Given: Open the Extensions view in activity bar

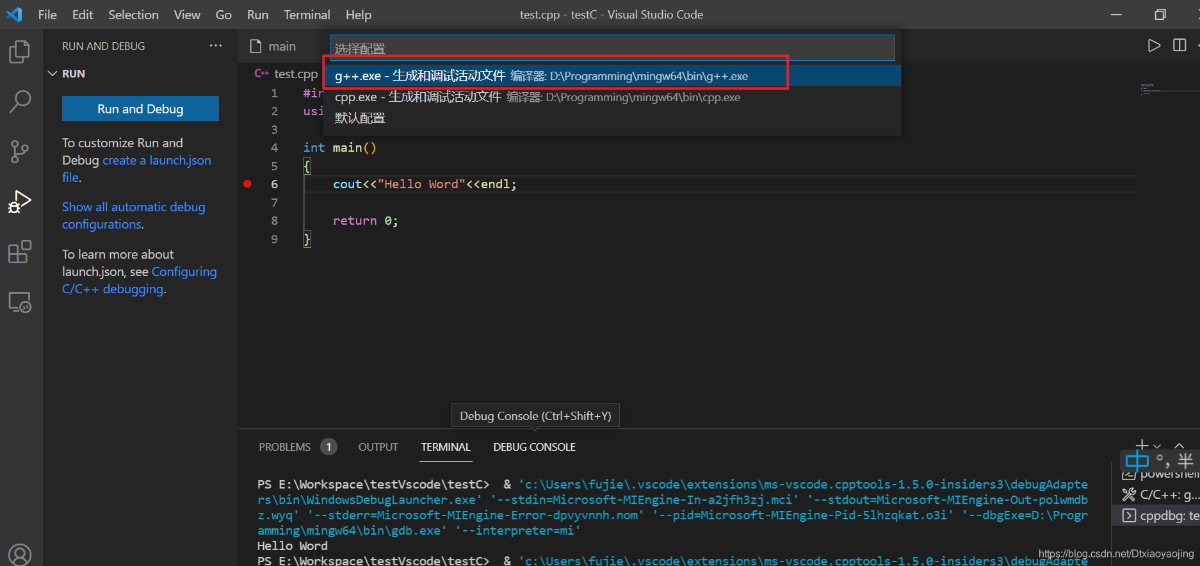Looking at the screenshot, I should (x=20, y=252).
